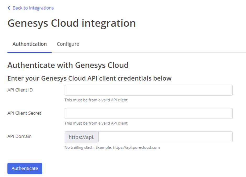
Task: Click the https://api. prefix box
Action: click(x=82, y=137)
